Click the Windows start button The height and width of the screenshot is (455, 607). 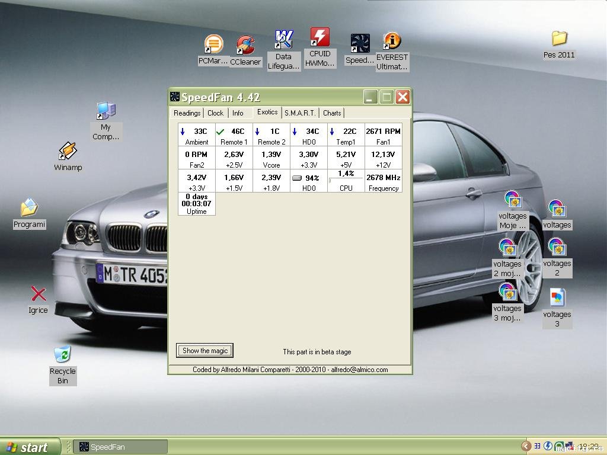pyautogui.click(x=30, y=447)
